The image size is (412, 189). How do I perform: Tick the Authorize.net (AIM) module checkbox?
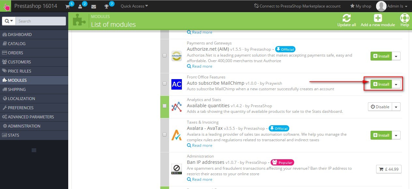coord(165,56)
